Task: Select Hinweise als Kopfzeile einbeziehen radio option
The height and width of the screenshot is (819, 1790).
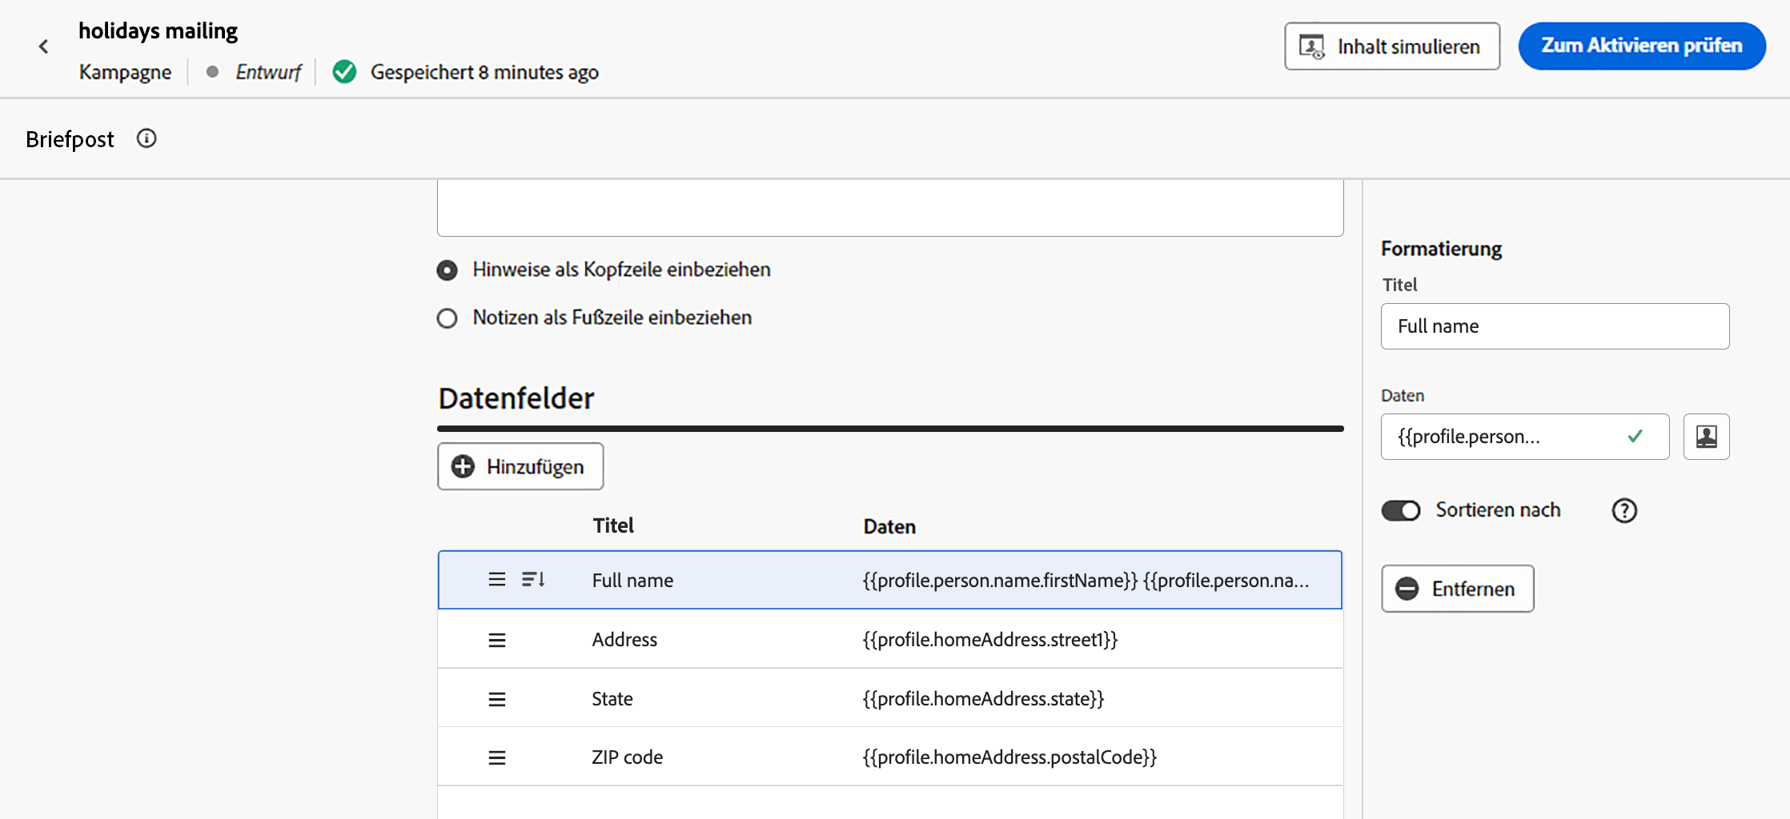Action: pos(447,270)
